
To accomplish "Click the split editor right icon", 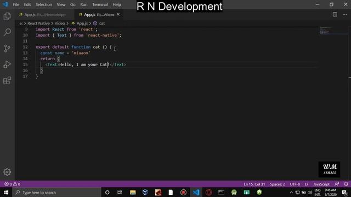I will click(335, 15).
